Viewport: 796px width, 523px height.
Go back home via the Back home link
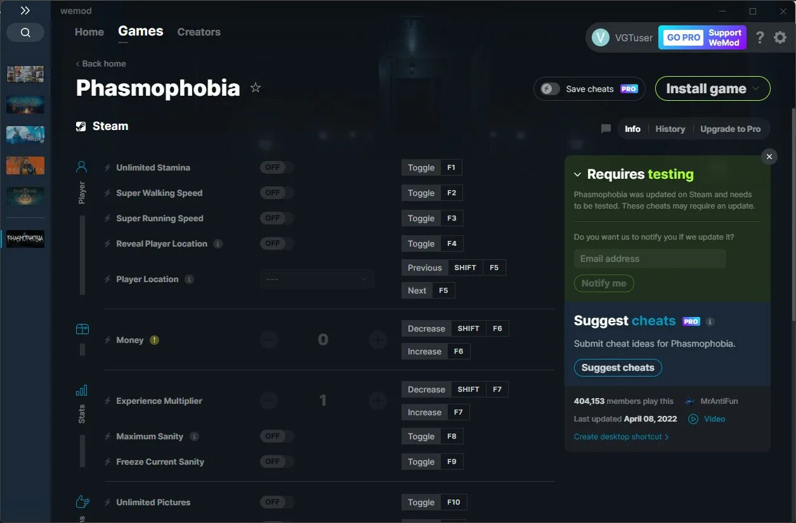click(100, 63)
